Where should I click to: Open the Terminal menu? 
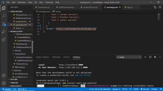[49, 2]
